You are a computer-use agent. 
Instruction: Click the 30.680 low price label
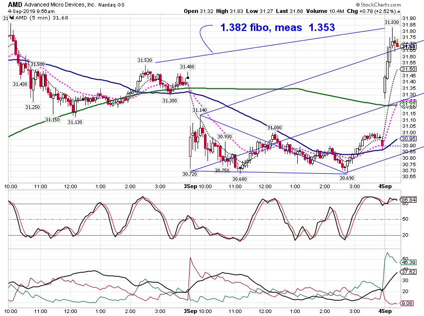pyautogui.click(x=239, y=179)
